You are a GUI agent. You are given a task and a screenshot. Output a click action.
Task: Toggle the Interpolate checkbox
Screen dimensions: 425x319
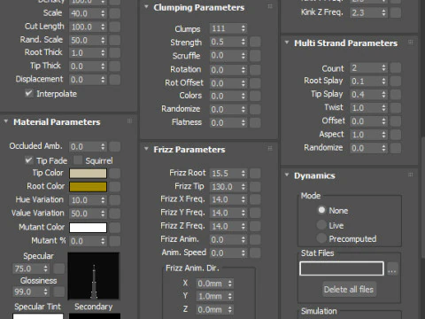(28, 94)
